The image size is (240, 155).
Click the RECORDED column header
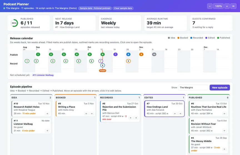tap(120, 98)
